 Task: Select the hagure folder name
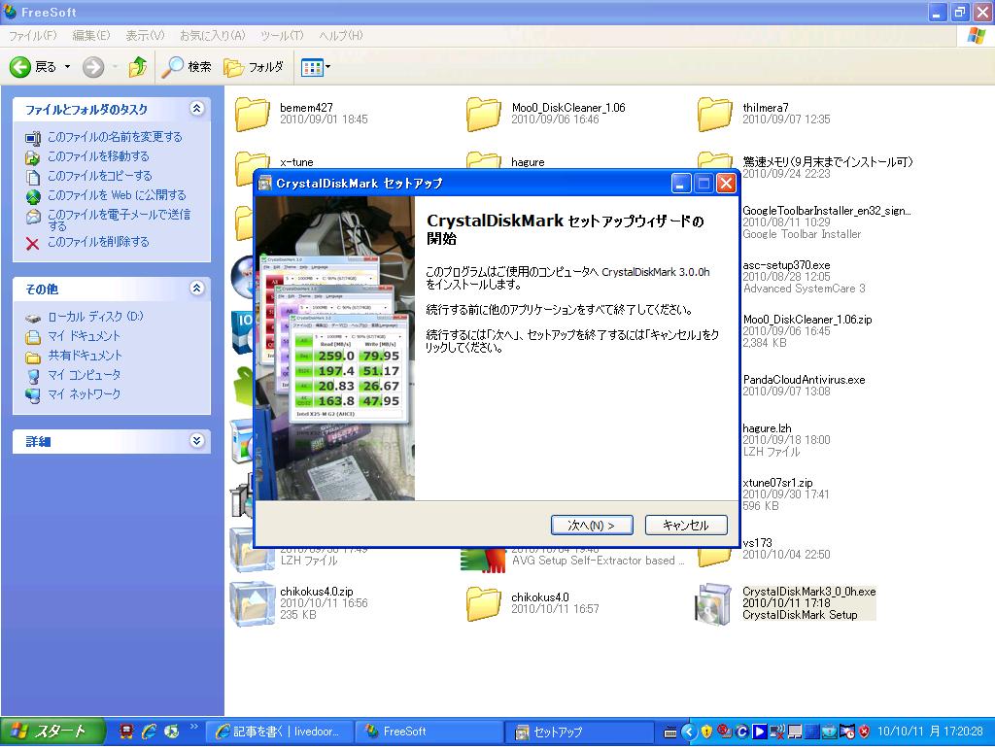point(528,162)
